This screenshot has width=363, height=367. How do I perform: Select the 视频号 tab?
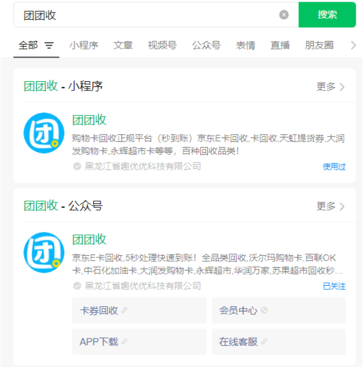click(162, 45)
